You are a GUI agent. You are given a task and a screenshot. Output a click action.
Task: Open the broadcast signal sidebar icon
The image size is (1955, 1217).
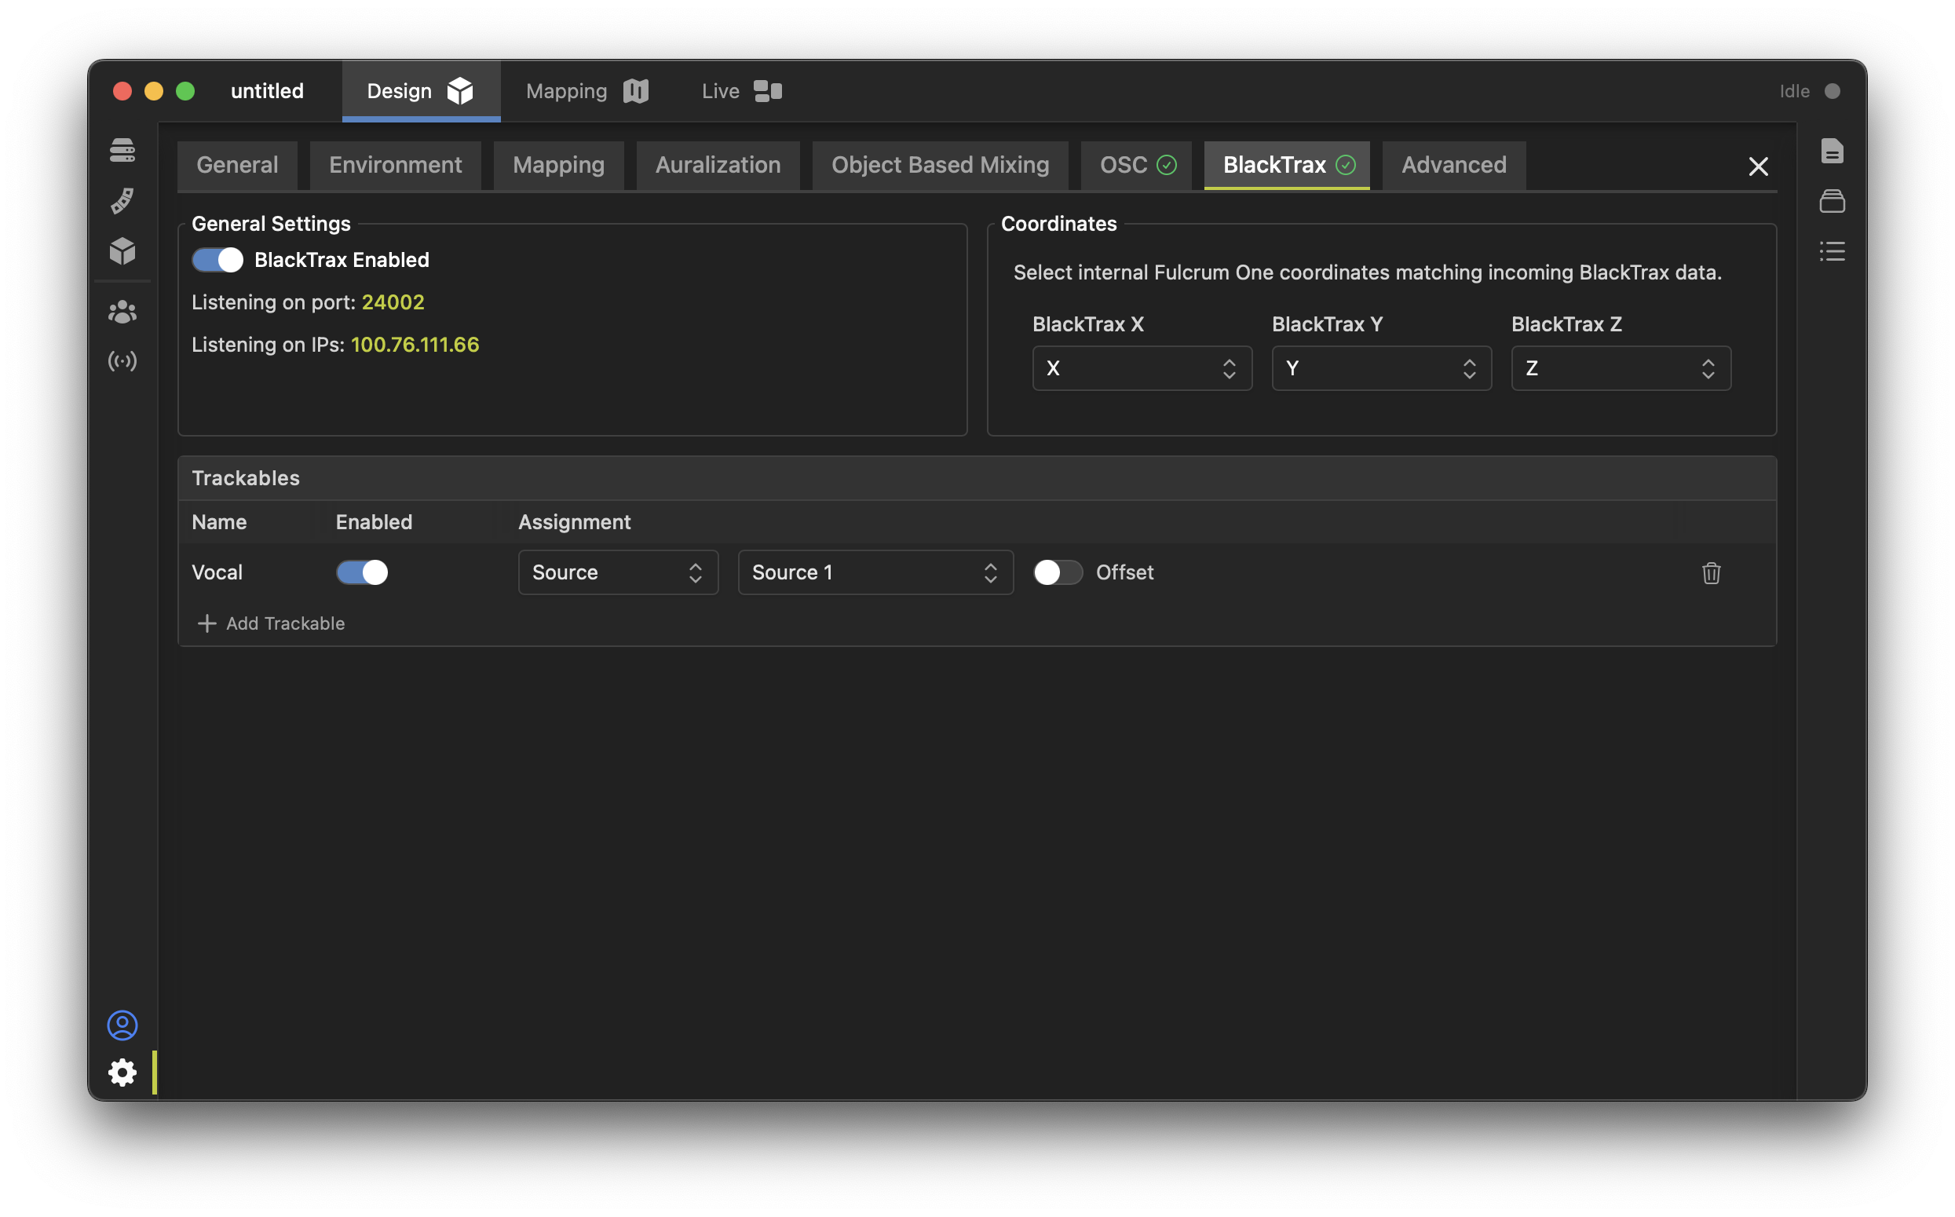click(122, 360)
